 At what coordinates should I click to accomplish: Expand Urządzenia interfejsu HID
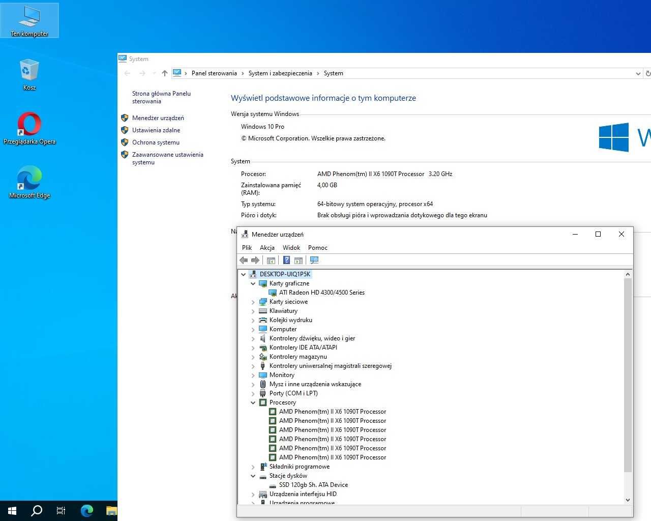tap(253, 495)
